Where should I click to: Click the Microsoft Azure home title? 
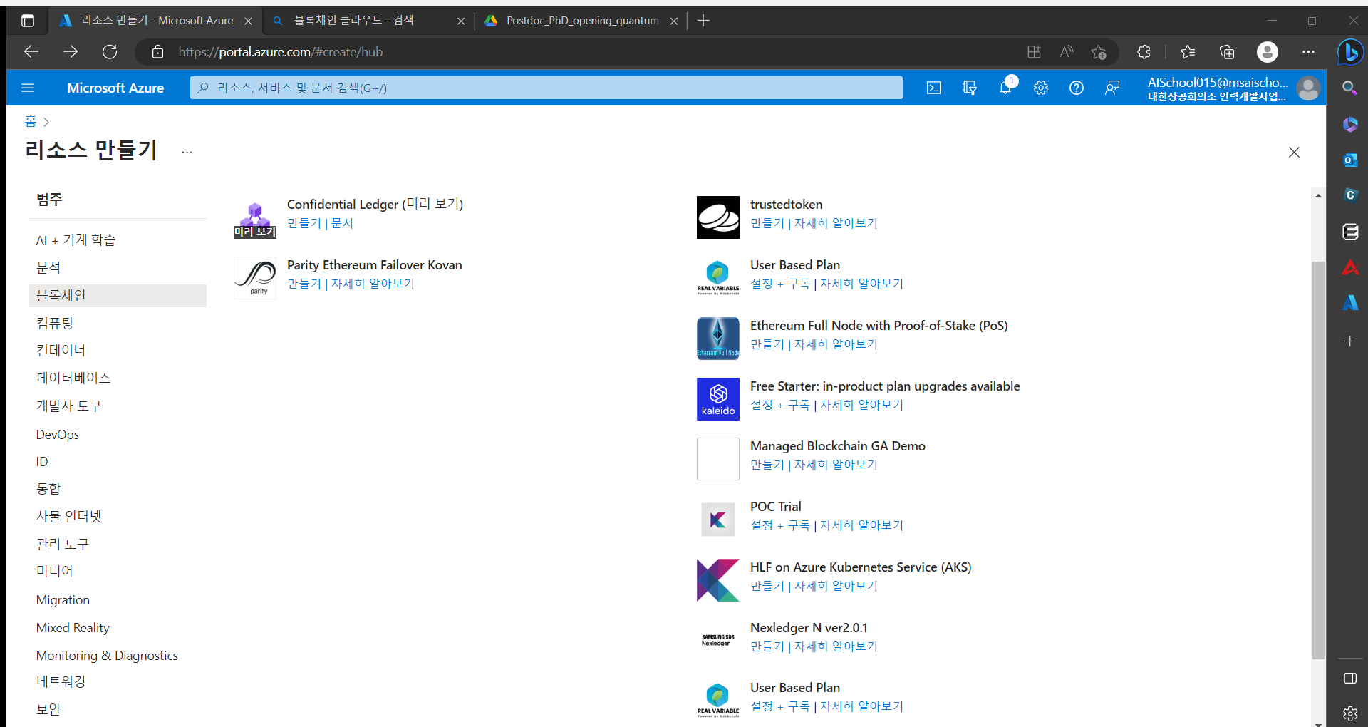(x=115, y=88)
